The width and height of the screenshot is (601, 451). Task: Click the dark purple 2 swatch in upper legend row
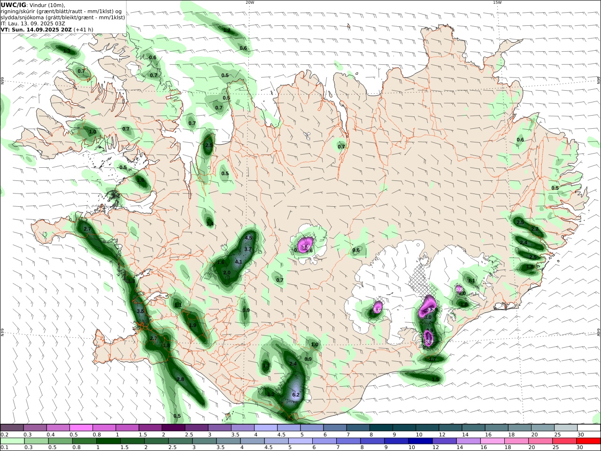pyautogui.click(x=173, y=428)
